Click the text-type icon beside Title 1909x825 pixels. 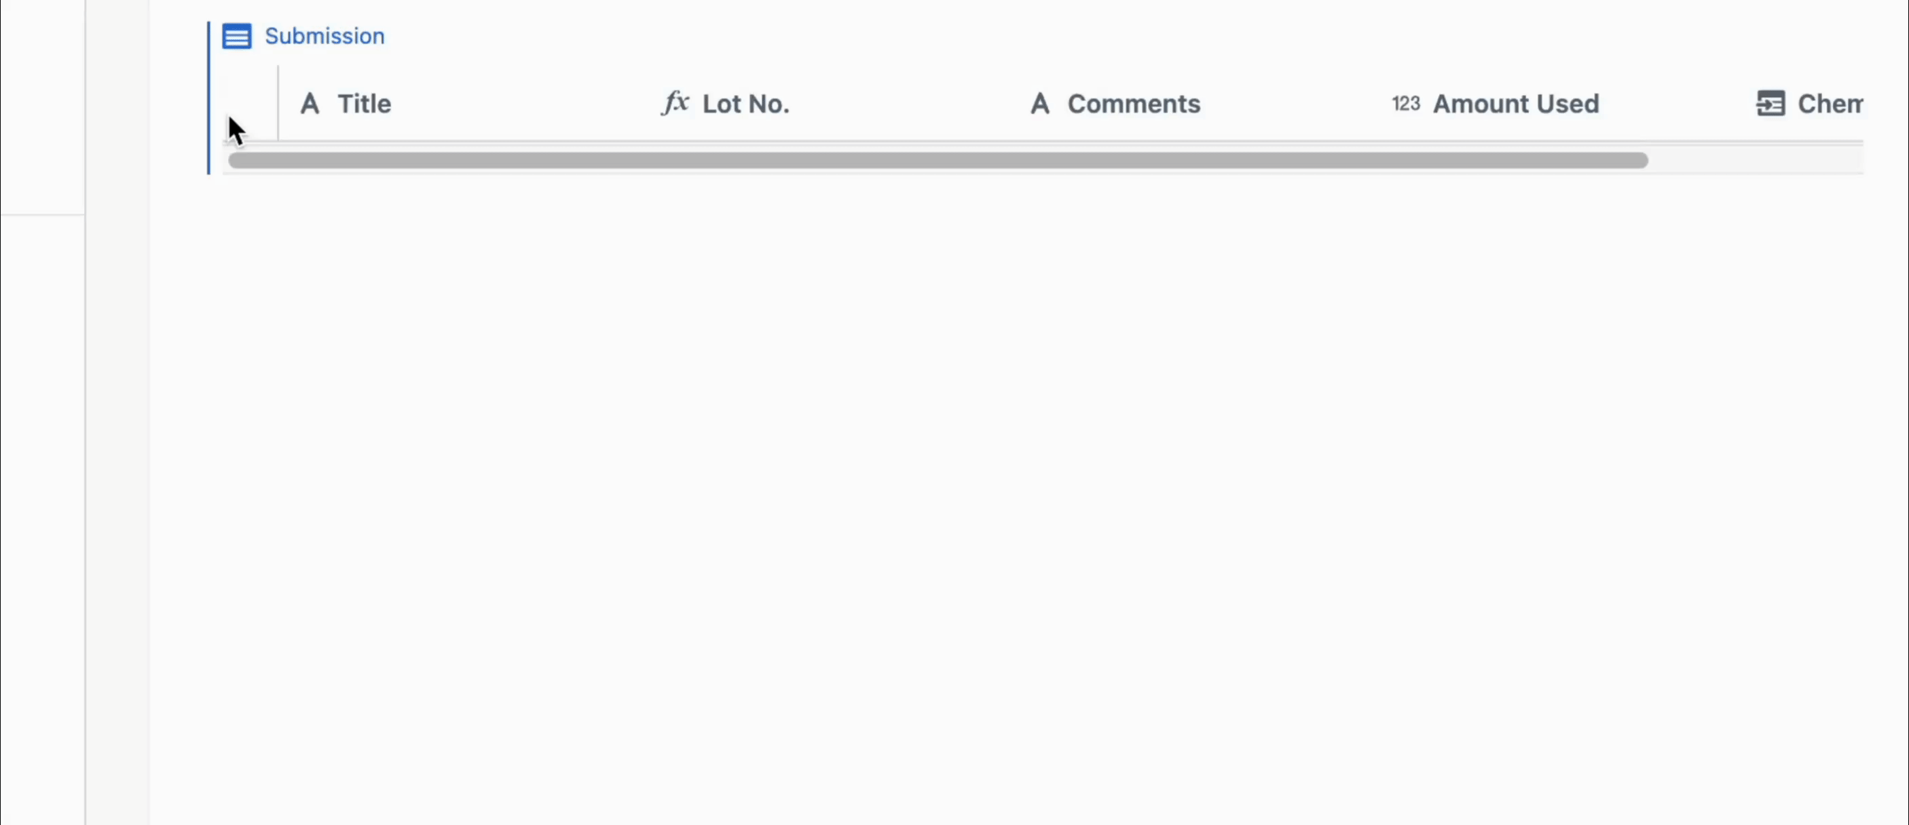[310, 104]
